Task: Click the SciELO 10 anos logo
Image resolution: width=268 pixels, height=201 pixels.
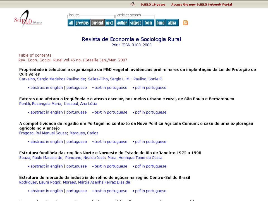Action: pos(28,19)
